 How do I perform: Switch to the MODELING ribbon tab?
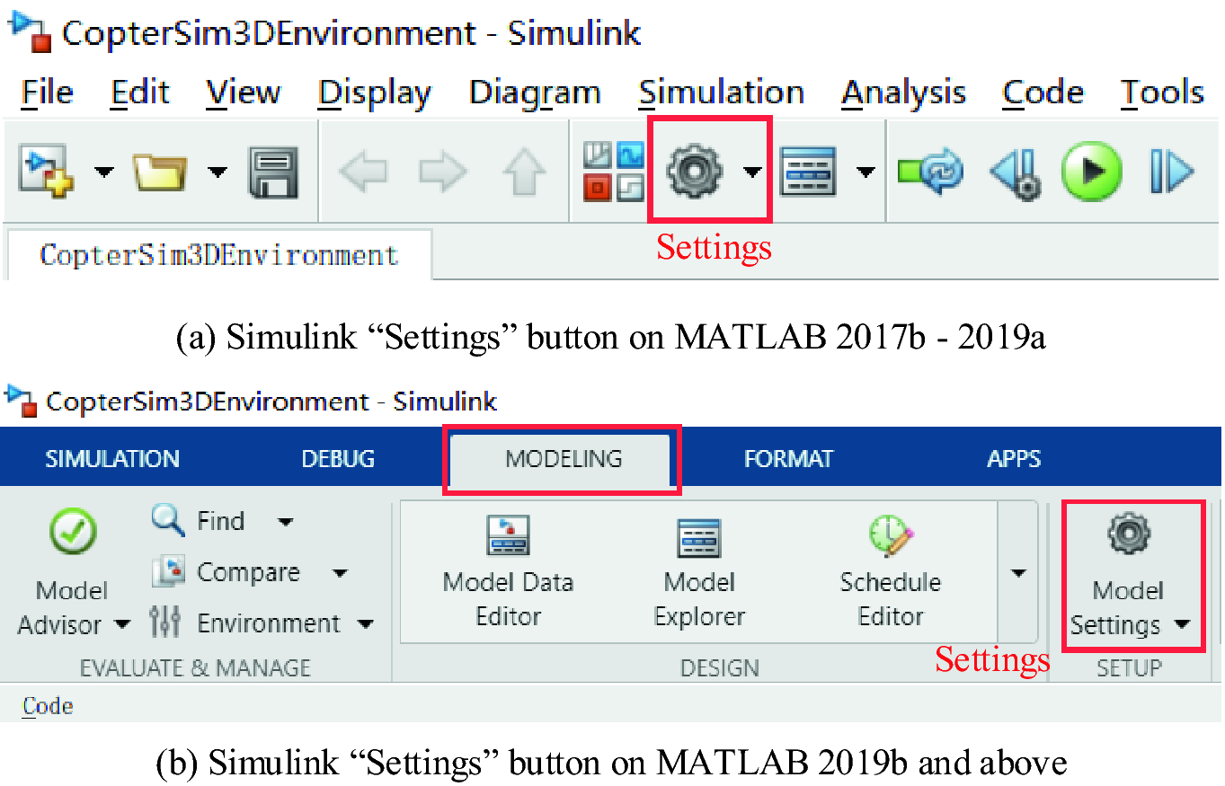tap(563, 459)
